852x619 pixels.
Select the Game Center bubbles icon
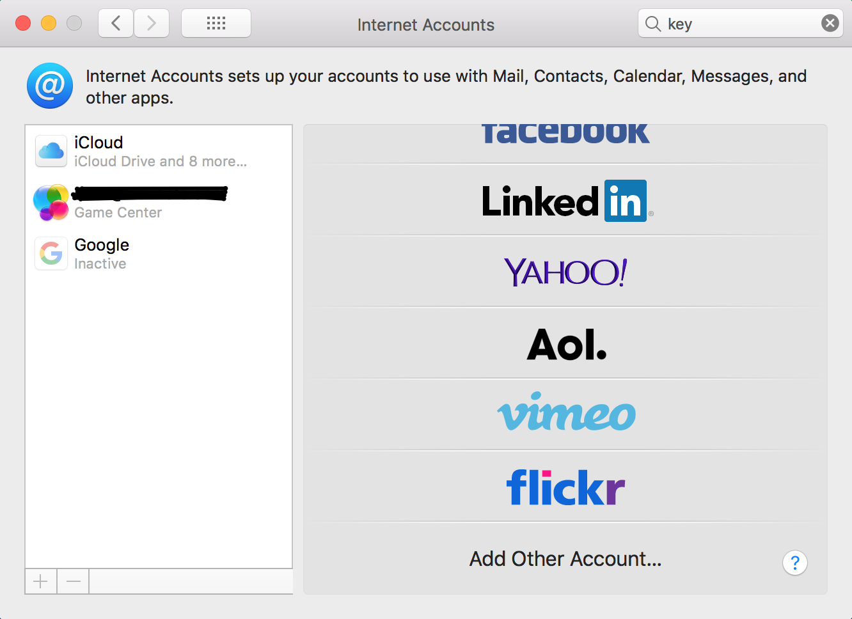point(51,202)
